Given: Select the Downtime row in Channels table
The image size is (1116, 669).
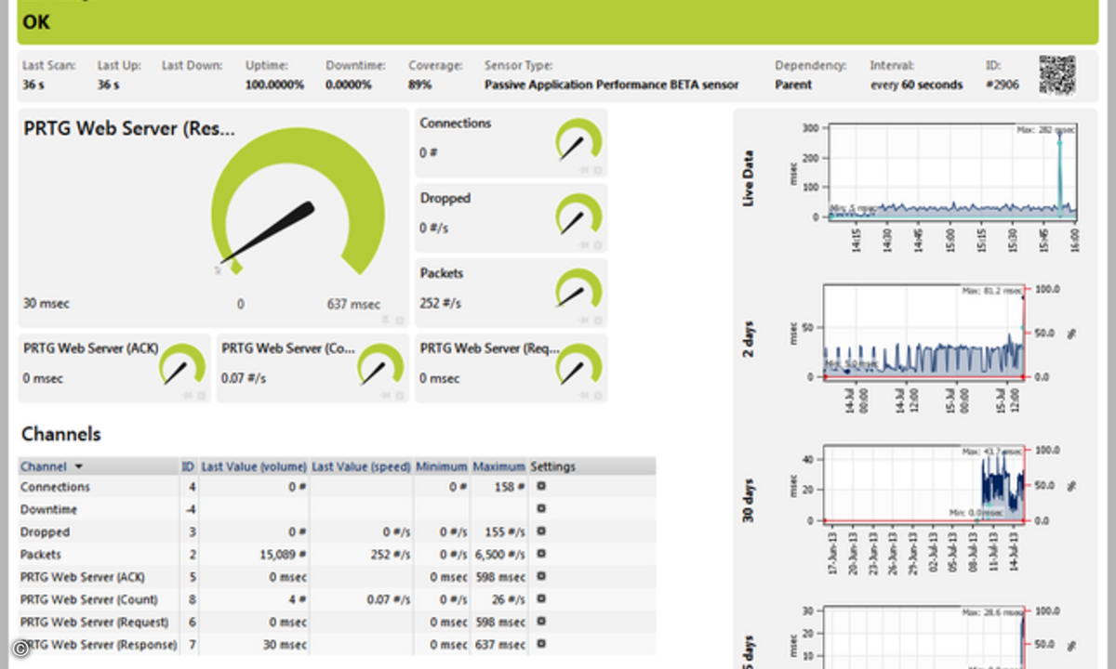Looking at the screenshot, I should point(337,509).
